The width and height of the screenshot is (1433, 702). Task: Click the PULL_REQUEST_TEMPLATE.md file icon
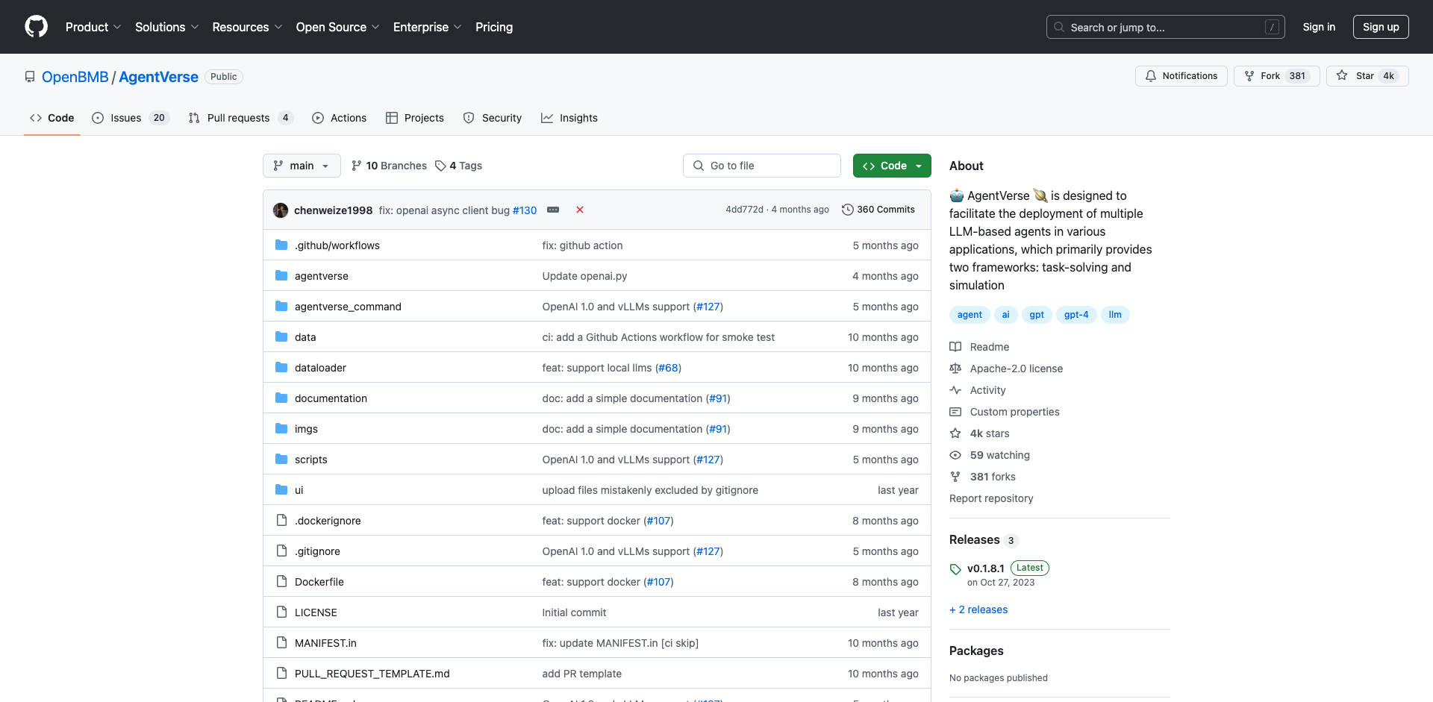tap(281, 673)
